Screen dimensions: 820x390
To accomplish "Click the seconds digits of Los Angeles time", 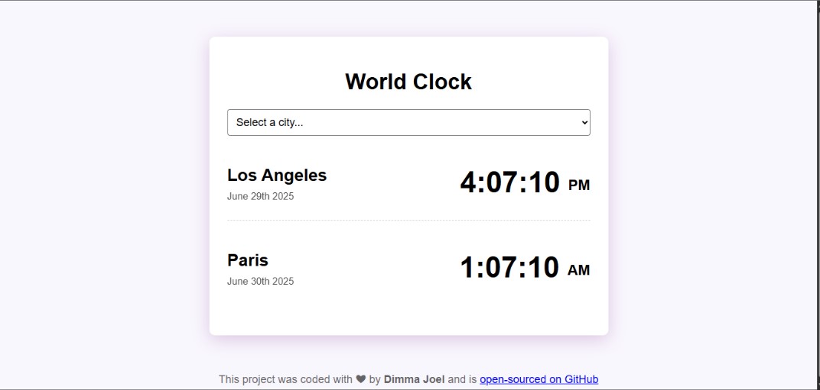I will pos(545,183).
